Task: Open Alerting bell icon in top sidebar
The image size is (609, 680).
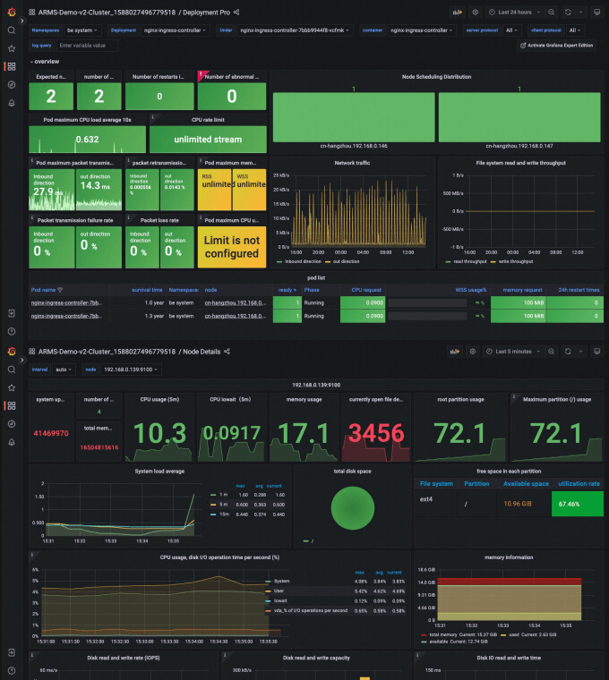Action: pyautogui.click(x=12, y=103)
